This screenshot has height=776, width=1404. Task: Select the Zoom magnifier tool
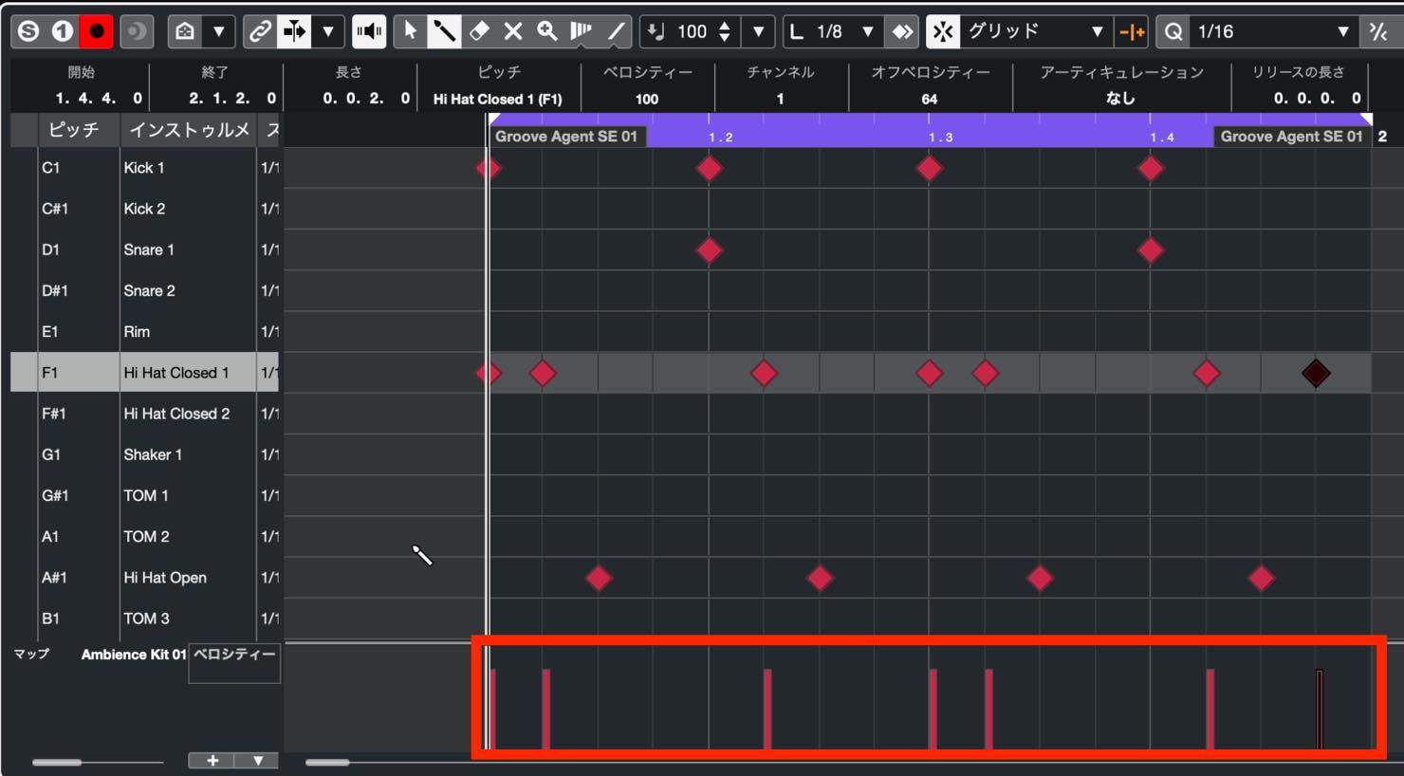click(x=547, y=31)
